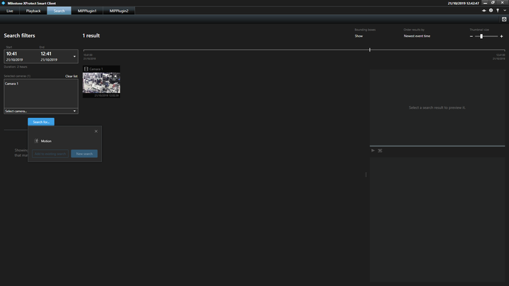The width and height of the screenshot is (509, 286).
Task: Open the Newest event time ordering dropdown
Action: pos(417,36)
